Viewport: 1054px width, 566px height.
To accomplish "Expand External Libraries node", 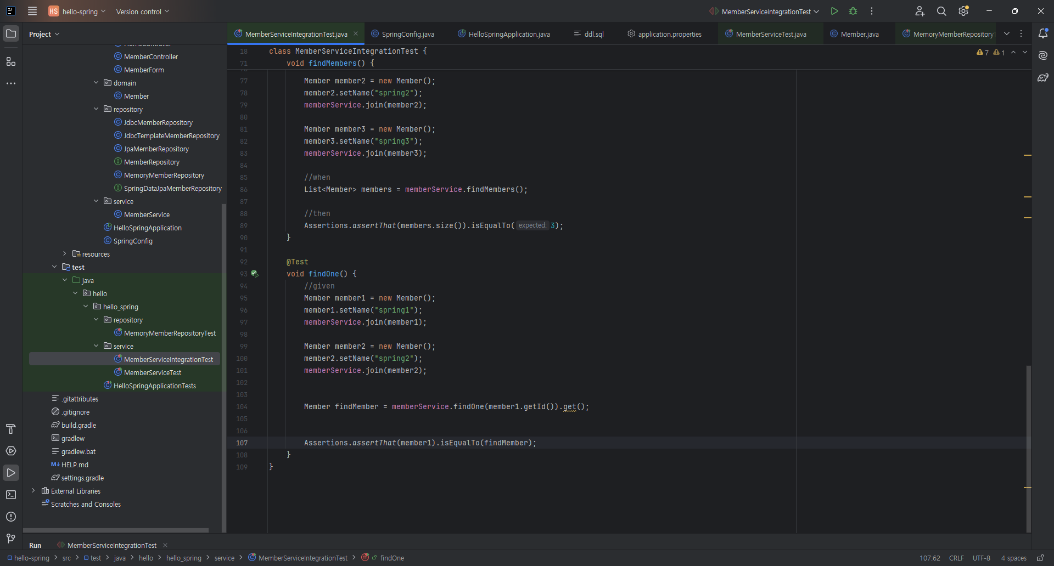I will pyautogui.click(x=33, y=491).
